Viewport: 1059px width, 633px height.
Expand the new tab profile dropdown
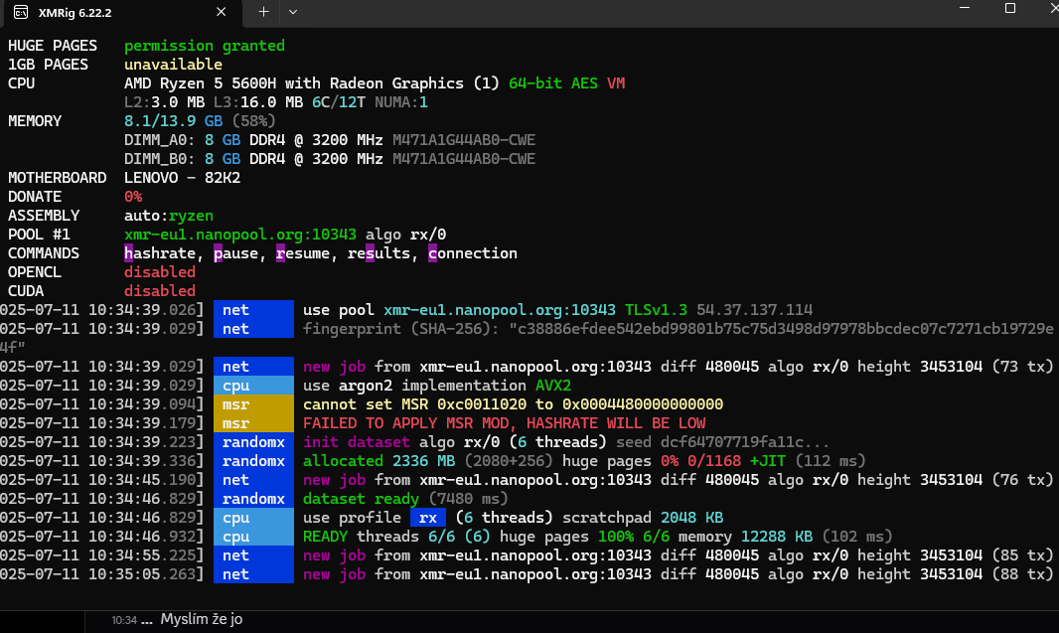pyautogui.click(x=292, y=12)
